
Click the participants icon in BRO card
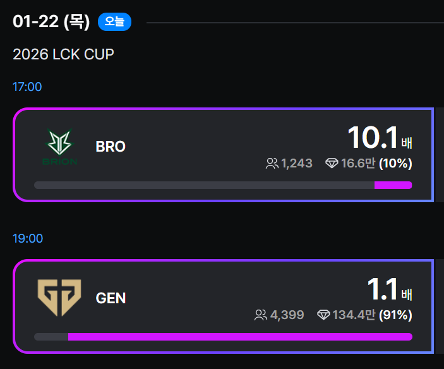click(272, 164)
